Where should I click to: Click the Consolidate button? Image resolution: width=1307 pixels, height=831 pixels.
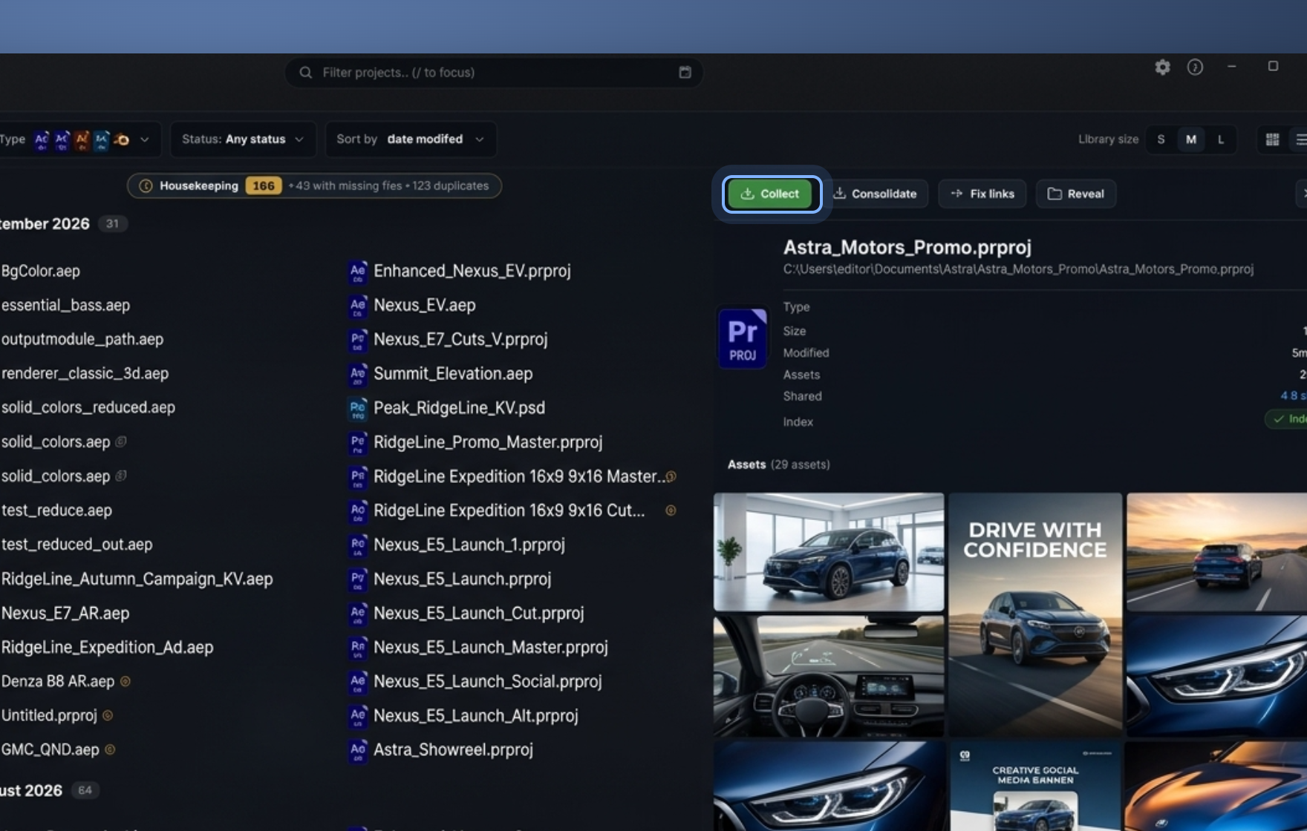tap(876, 194)
